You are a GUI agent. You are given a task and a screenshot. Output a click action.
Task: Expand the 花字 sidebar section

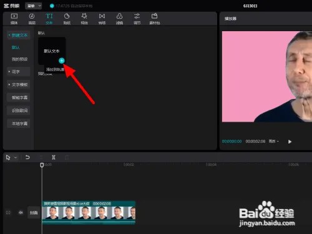tap(18, 72)
